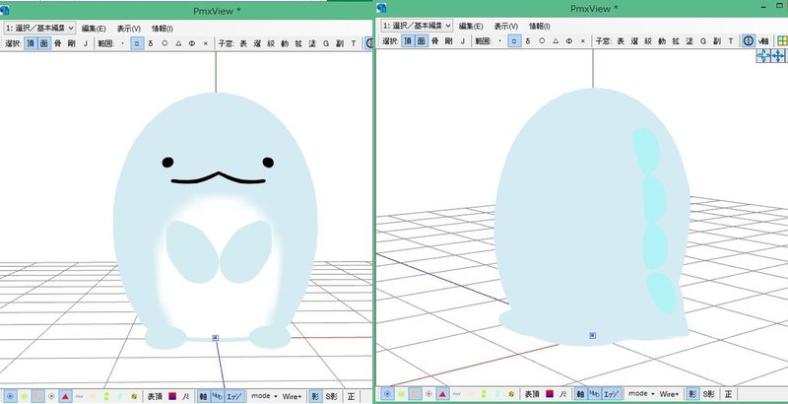Select lasso (δ) range mode in left window
This screenshot has height=404, width=788.
pos(151,43)
